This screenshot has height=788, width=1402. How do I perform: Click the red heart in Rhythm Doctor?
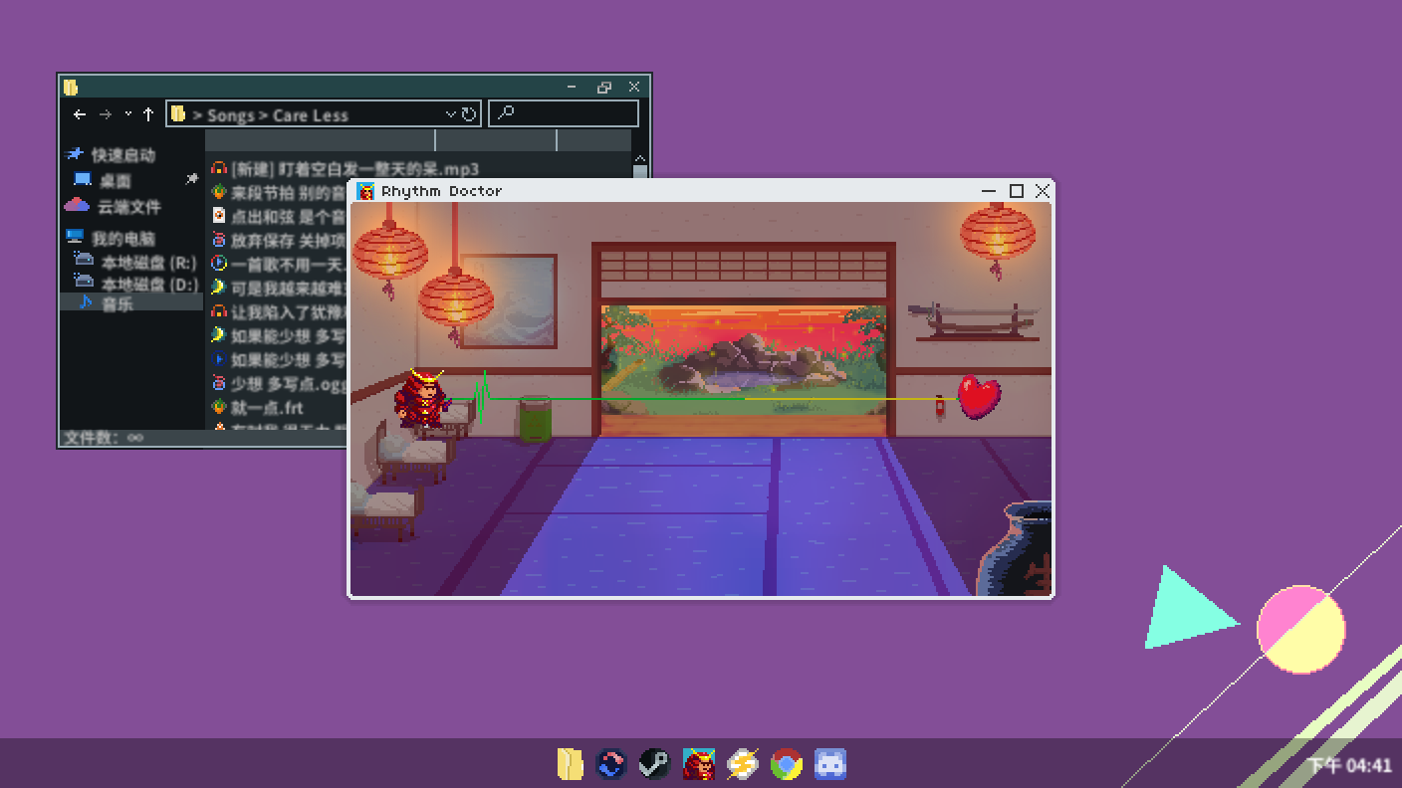979,396
